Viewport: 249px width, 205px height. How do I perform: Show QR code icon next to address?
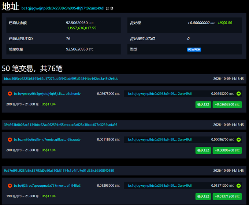(x=108, y=8)
